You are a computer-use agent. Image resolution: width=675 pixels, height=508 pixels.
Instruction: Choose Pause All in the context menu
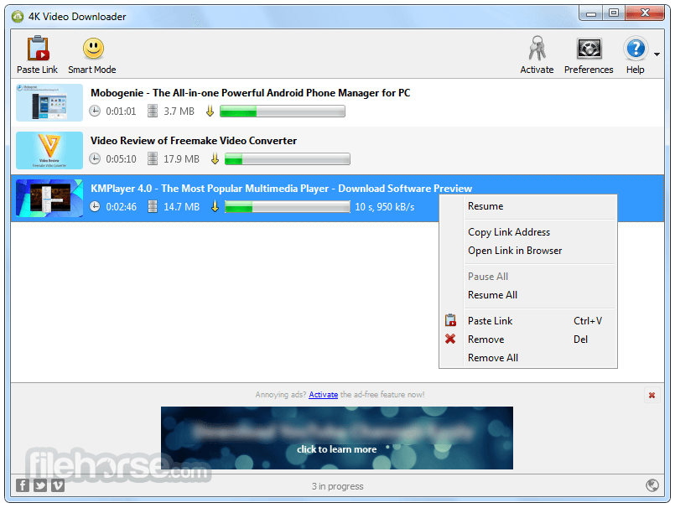[528, 277]
